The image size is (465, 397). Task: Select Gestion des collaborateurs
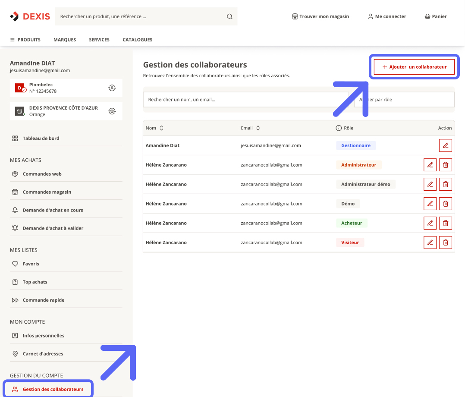coord(48,389)
